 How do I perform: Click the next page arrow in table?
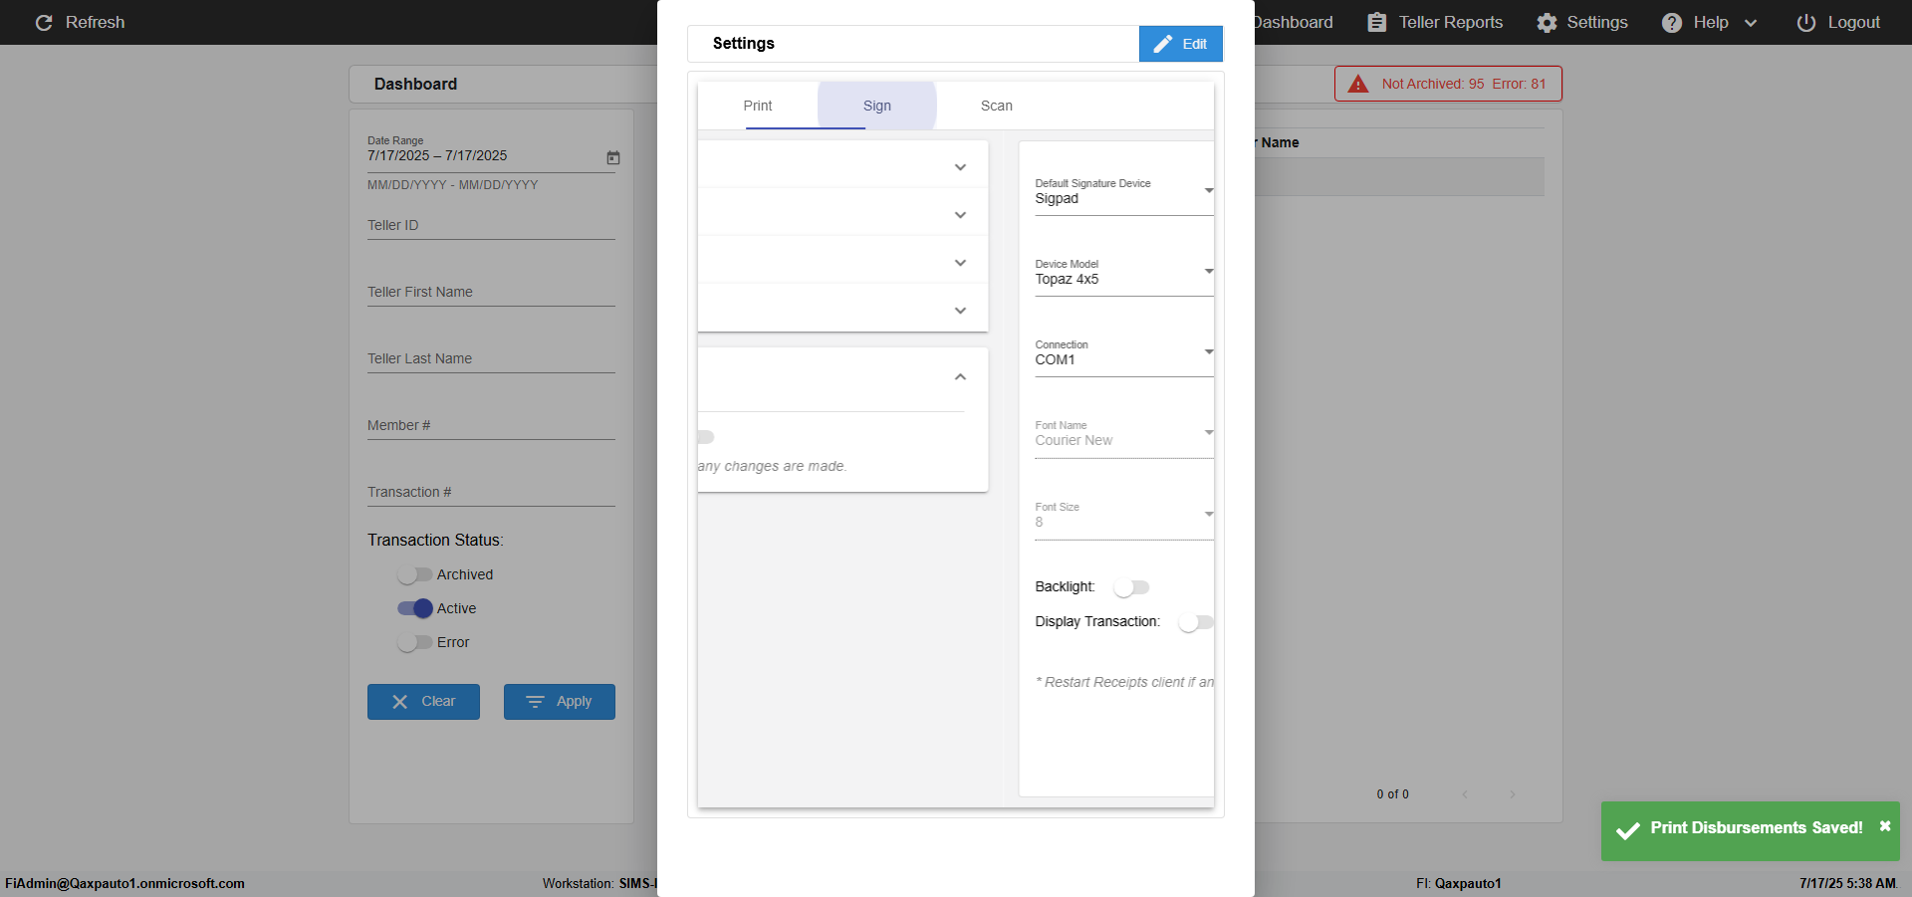coord(1513,794)
